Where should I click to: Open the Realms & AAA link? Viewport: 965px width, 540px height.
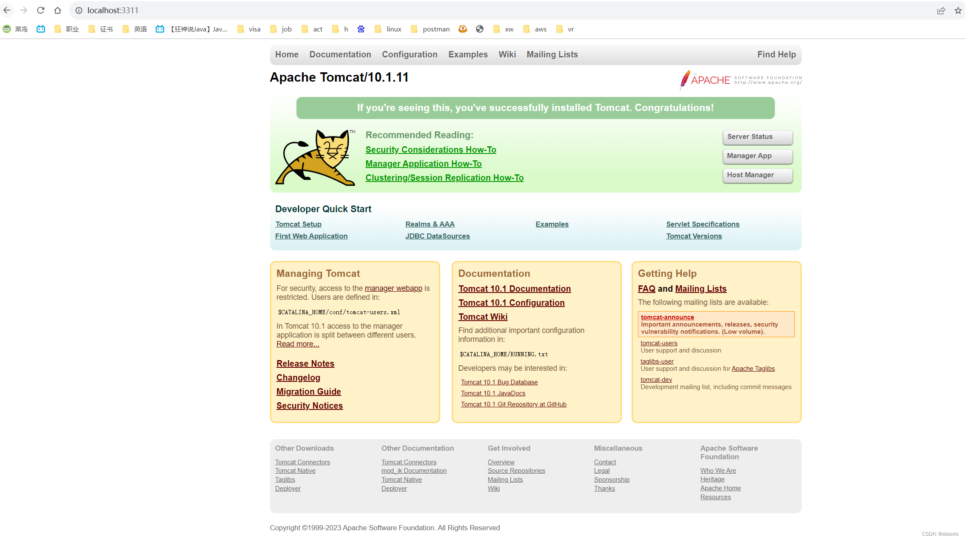click(x=430, y=224)
